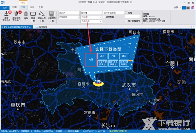Switch to the 地图 ribbon tab
The width and height of the screenshot is (196, 133).
[x=14, y=7]
